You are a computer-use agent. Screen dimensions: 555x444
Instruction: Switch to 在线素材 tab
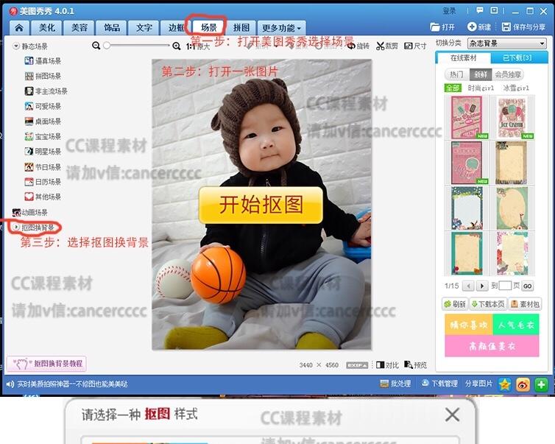click(463, 57)
